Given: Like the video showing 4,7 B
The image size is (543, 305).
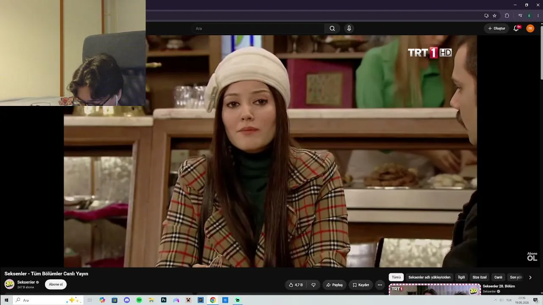Looking at the screenshot, I should (x=296, y=285).
